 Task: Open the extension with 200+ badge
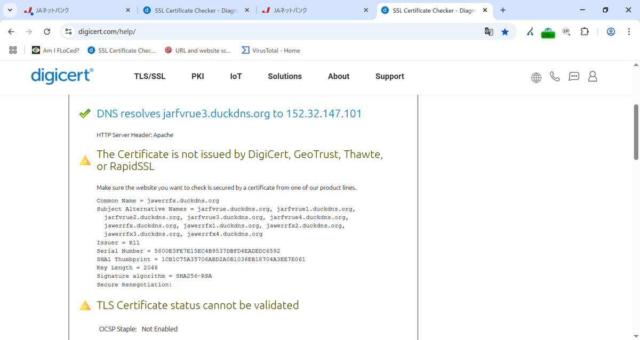click(x=548, y=33)
